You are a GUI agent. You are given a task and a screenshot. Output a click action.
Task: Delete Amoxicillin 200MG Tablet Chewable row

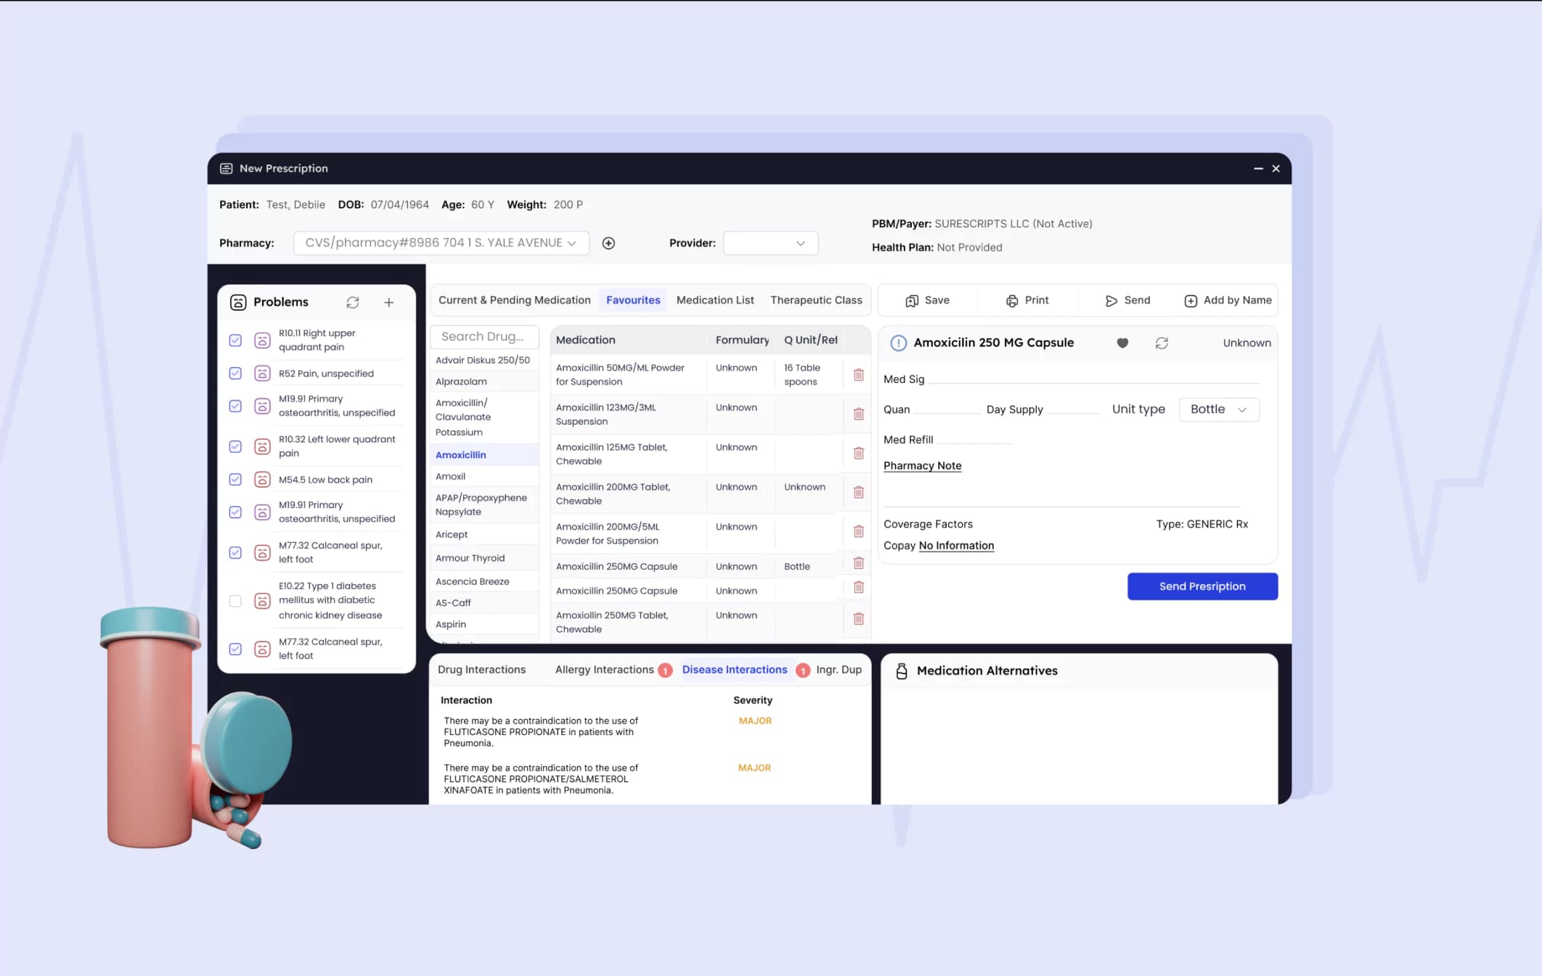tap(858, 492)
